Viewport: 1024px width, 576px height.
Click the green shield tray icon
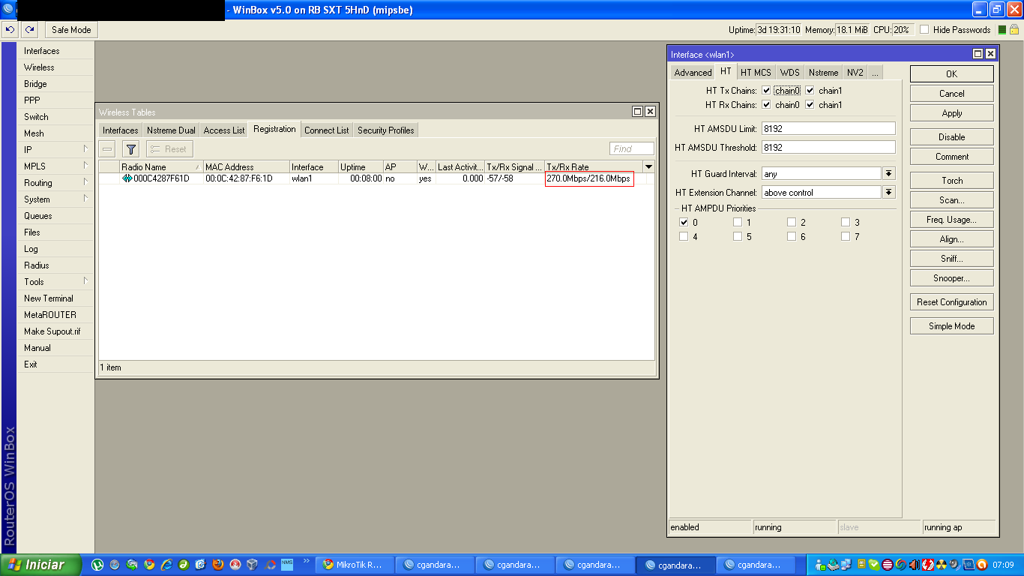point(874,565)
